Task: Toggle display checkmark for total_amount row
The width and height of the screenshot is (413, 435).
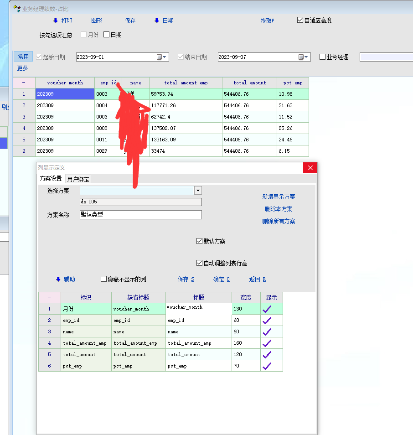Action: (x=267, y=354)
